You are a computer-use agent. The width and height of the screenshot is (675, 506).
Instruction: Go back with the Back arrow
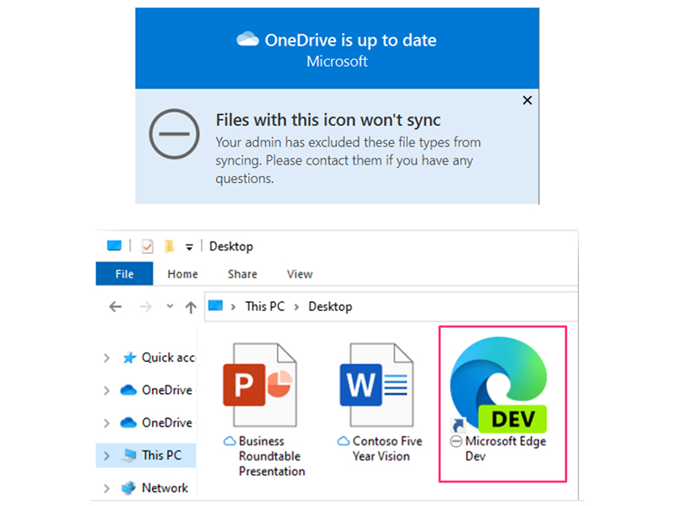pyautogui.click(x=116, y=307)
